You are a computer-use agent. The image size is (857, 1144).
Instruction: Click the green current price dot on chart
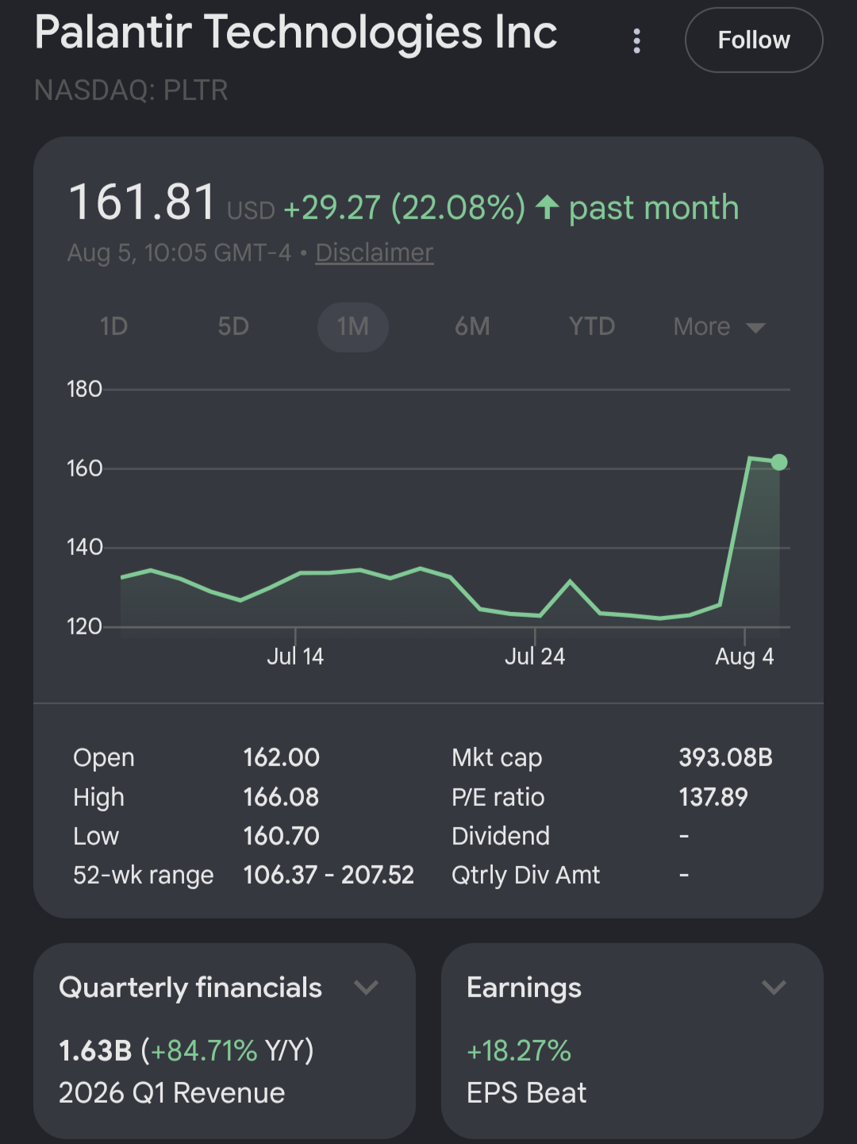point(779,462)
